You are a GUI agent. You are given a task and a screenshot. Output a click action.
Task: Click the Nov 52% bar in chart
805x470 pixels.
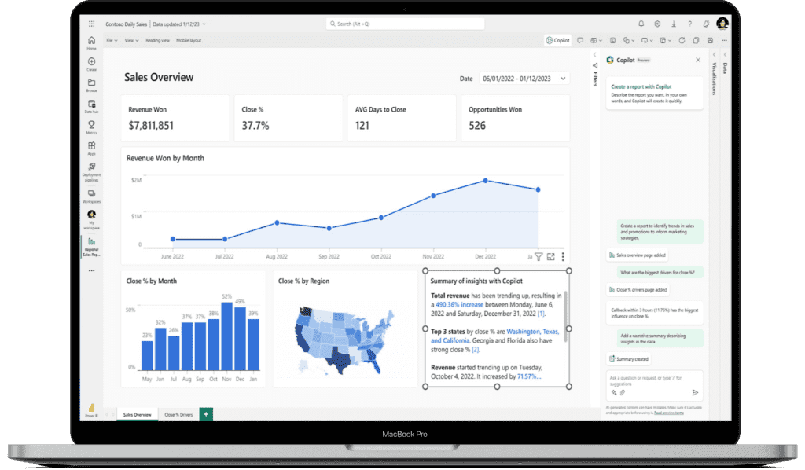(x=226, y=336)
